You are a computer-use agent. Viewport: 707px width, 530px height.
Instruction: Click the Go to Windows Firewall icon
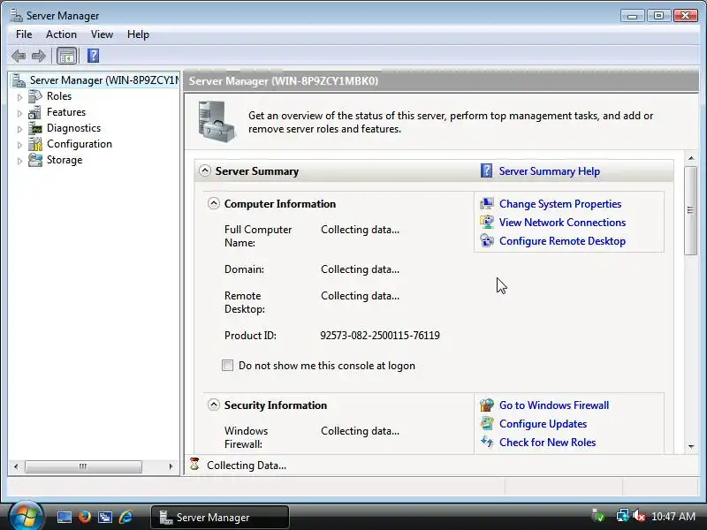coord(487,405)
